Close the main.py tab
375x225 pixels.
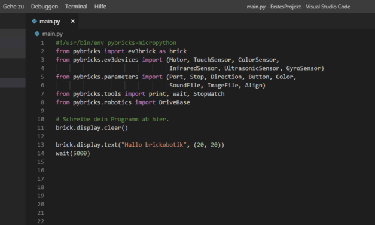pos(73,22)
